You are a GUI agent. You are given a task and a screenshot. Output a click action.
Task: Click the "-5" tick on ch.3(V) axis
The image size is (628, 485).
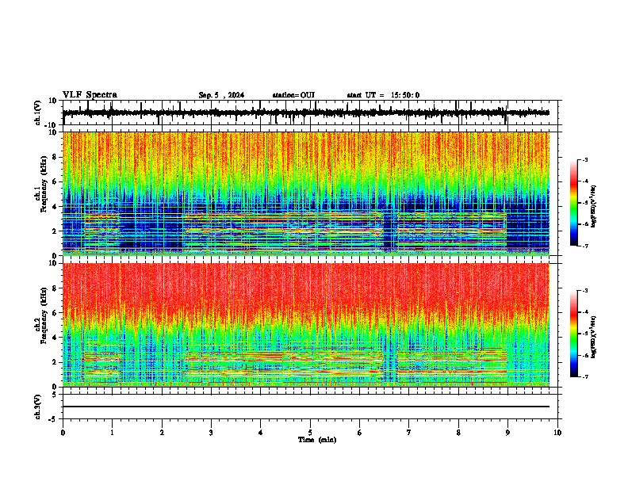(54, 419)
